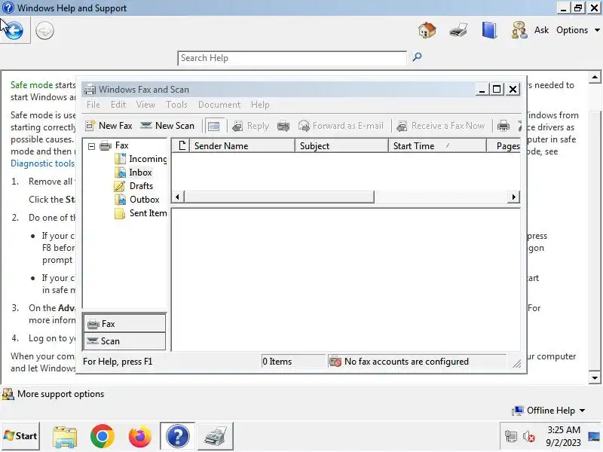Viewport: 603px width, 452px height.
Task: Open the Ask support people icon
Action: click(x=519, y=30)
